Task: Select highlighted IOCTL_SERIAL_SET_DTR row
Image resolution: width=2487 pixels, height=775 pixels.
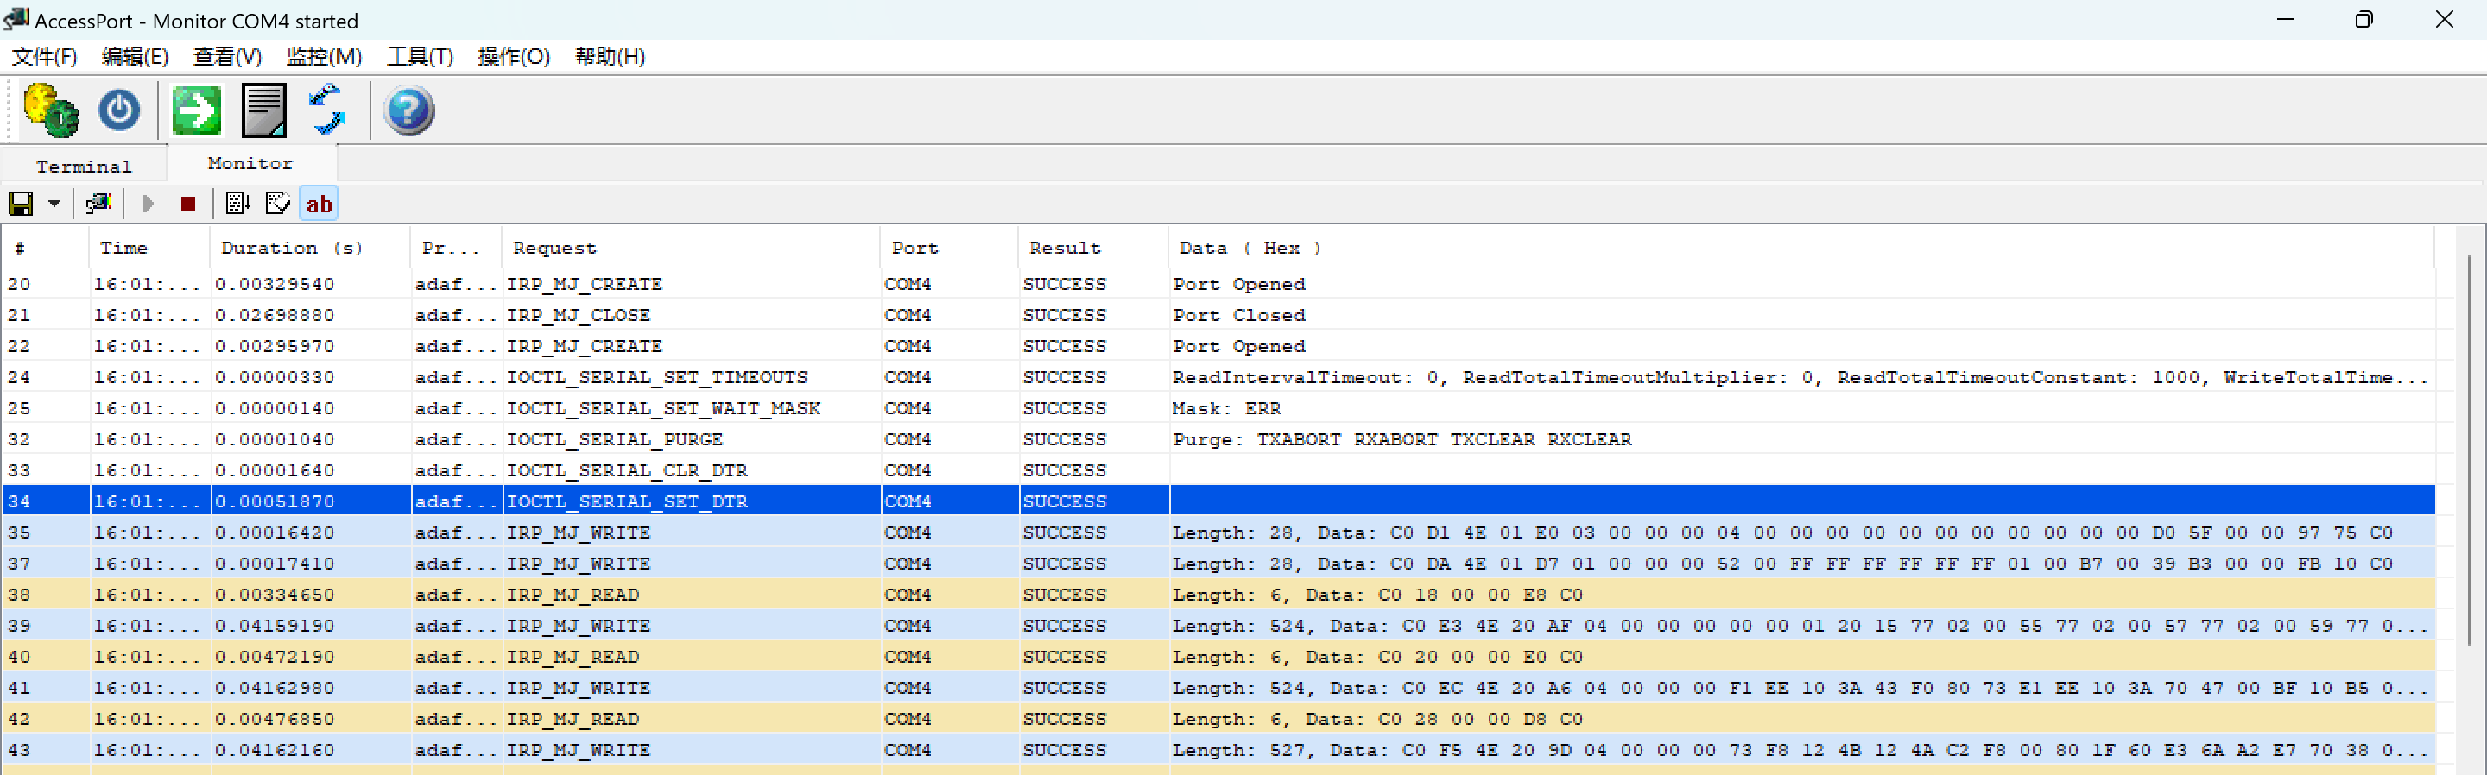Action: 1218,501
